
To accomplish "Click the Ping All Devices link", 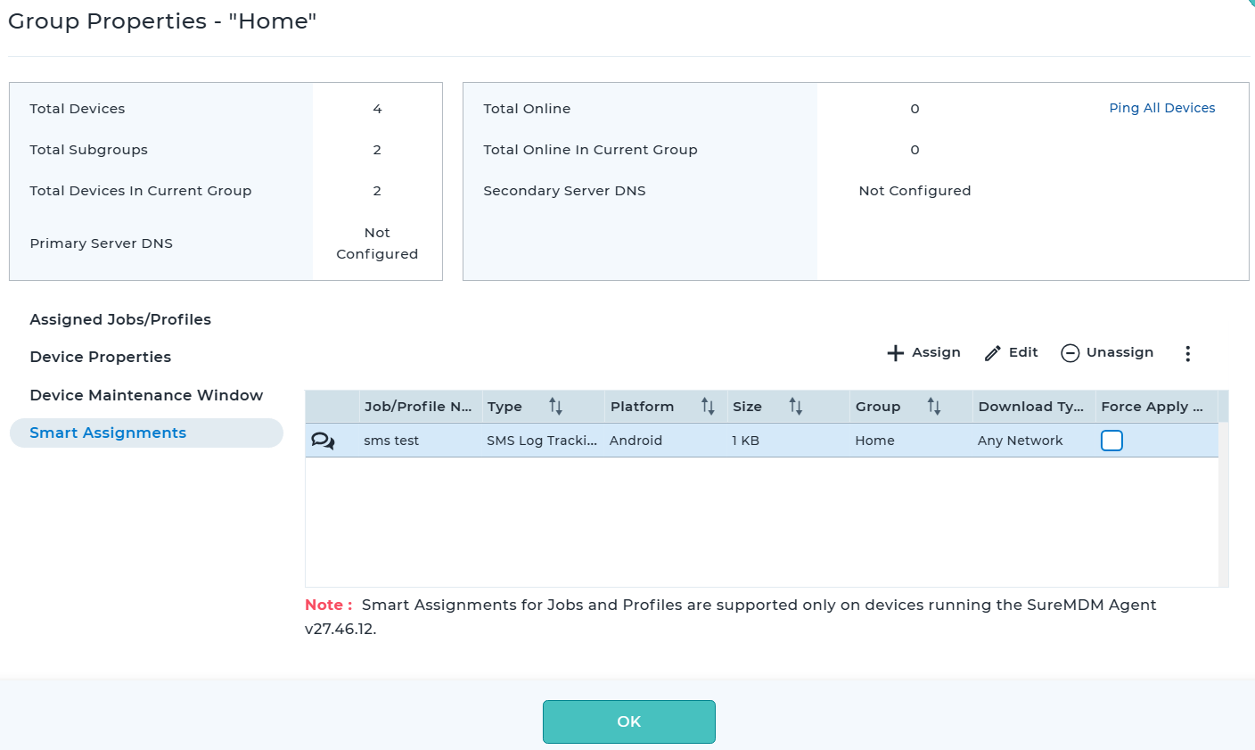I will pyautogui.click(x=1161, y=108).
